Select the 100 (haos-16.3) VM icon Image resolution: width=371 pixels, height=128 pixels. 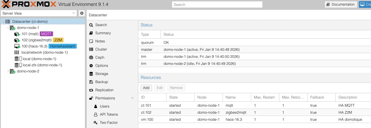click(x=17, y=46)
